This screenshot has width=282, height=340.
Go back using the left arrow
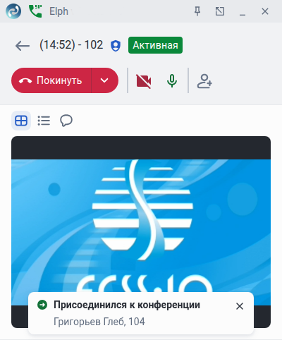point(23,45)
